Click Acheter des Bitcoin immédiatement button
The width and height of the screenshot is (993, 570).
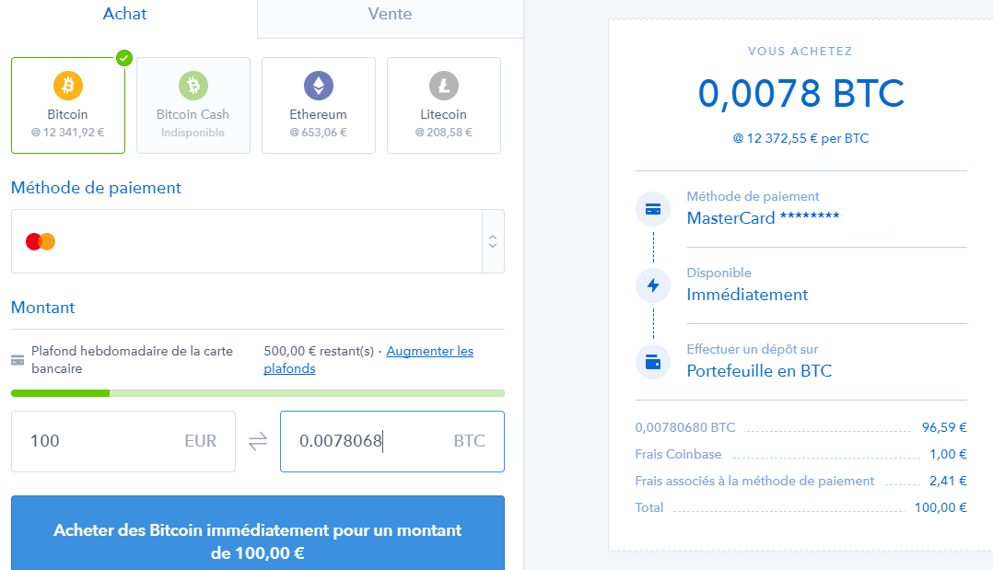258,533
